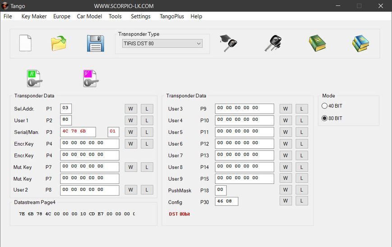Open the File menu
392x247 pixels.
coord(8,17)
